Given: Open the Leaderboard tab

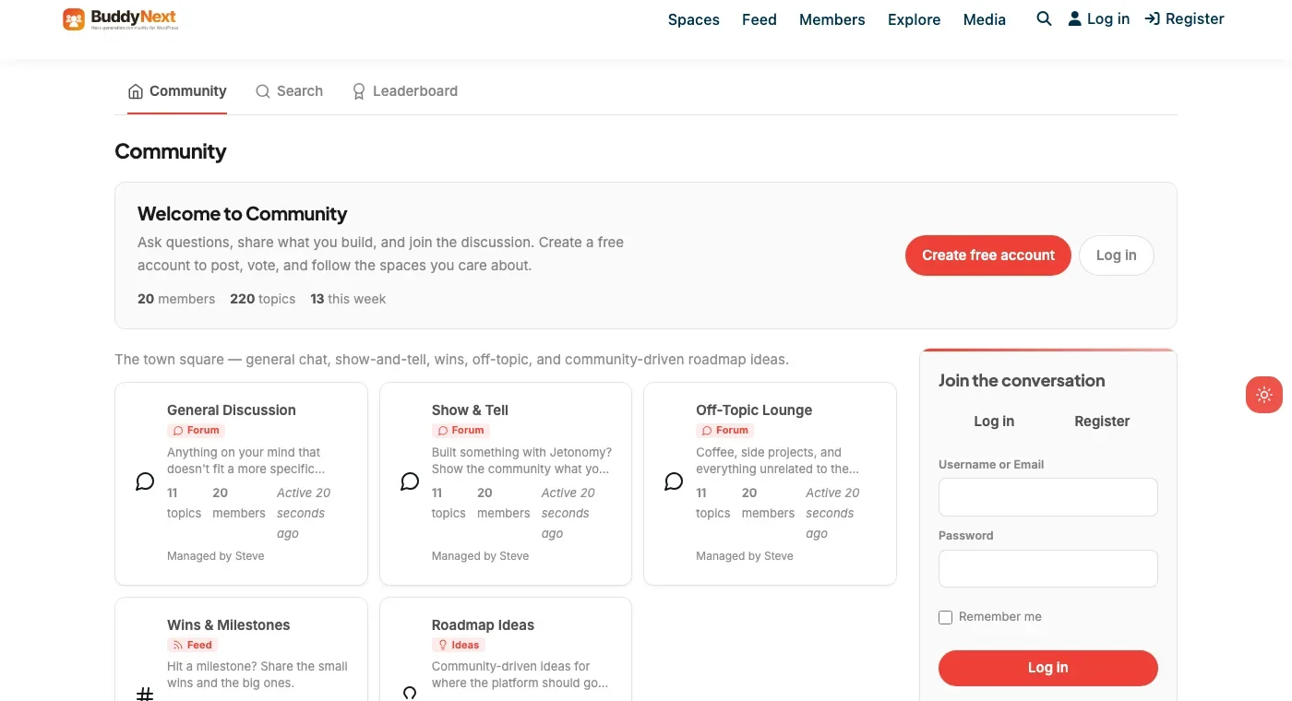Looking at the screenshot, I should point(404,91).
